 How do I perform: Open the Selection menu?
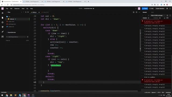(x=17, y=9)
